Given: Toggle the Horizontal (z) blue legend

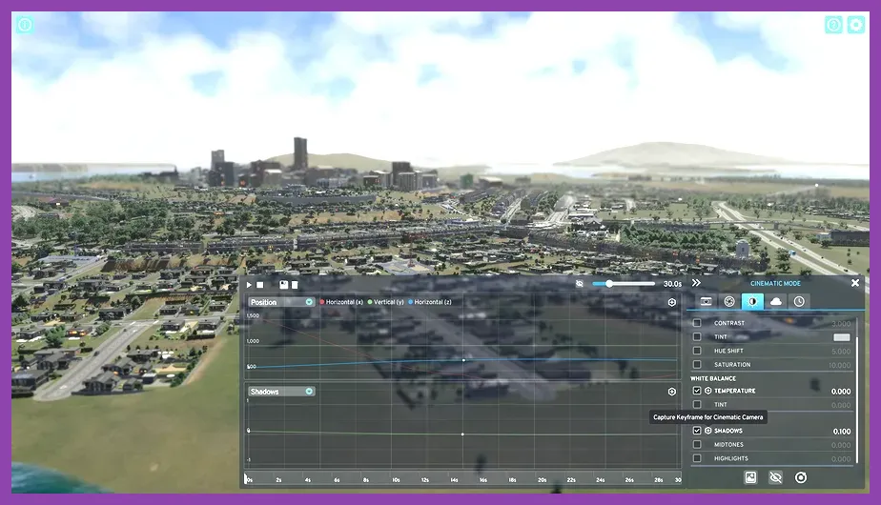Looking at the screenshot, I should point(430,302).
